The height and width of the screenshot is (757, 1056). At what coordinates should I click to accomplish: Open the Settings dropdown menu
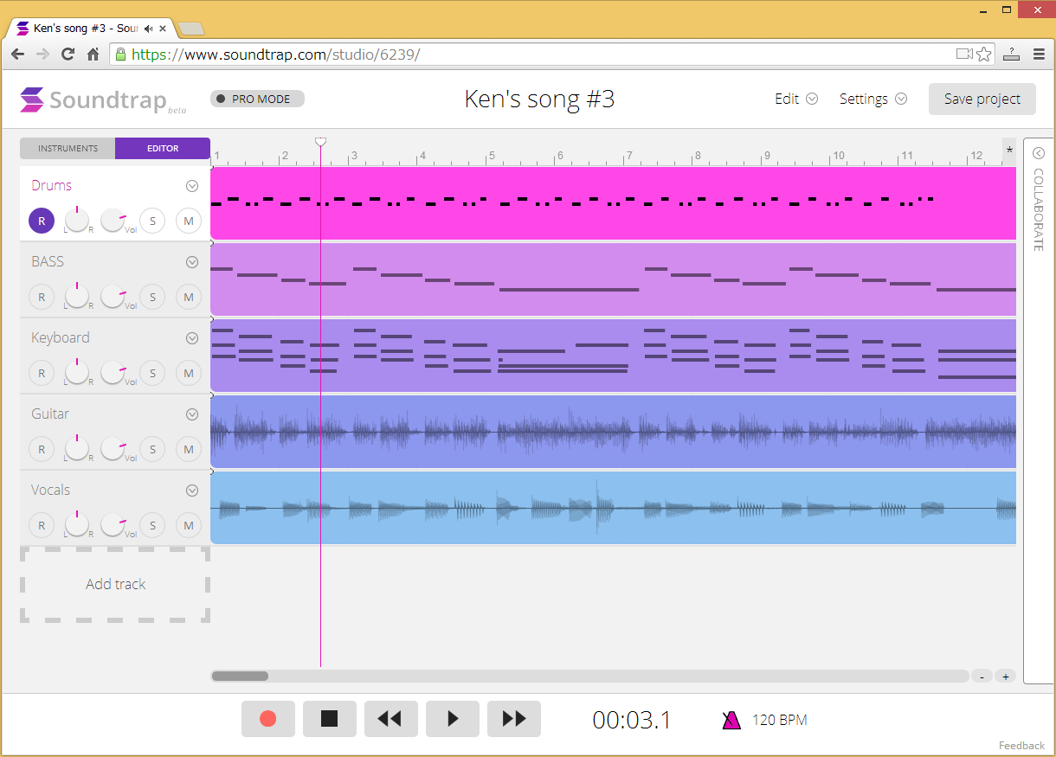tap(872, 99)
